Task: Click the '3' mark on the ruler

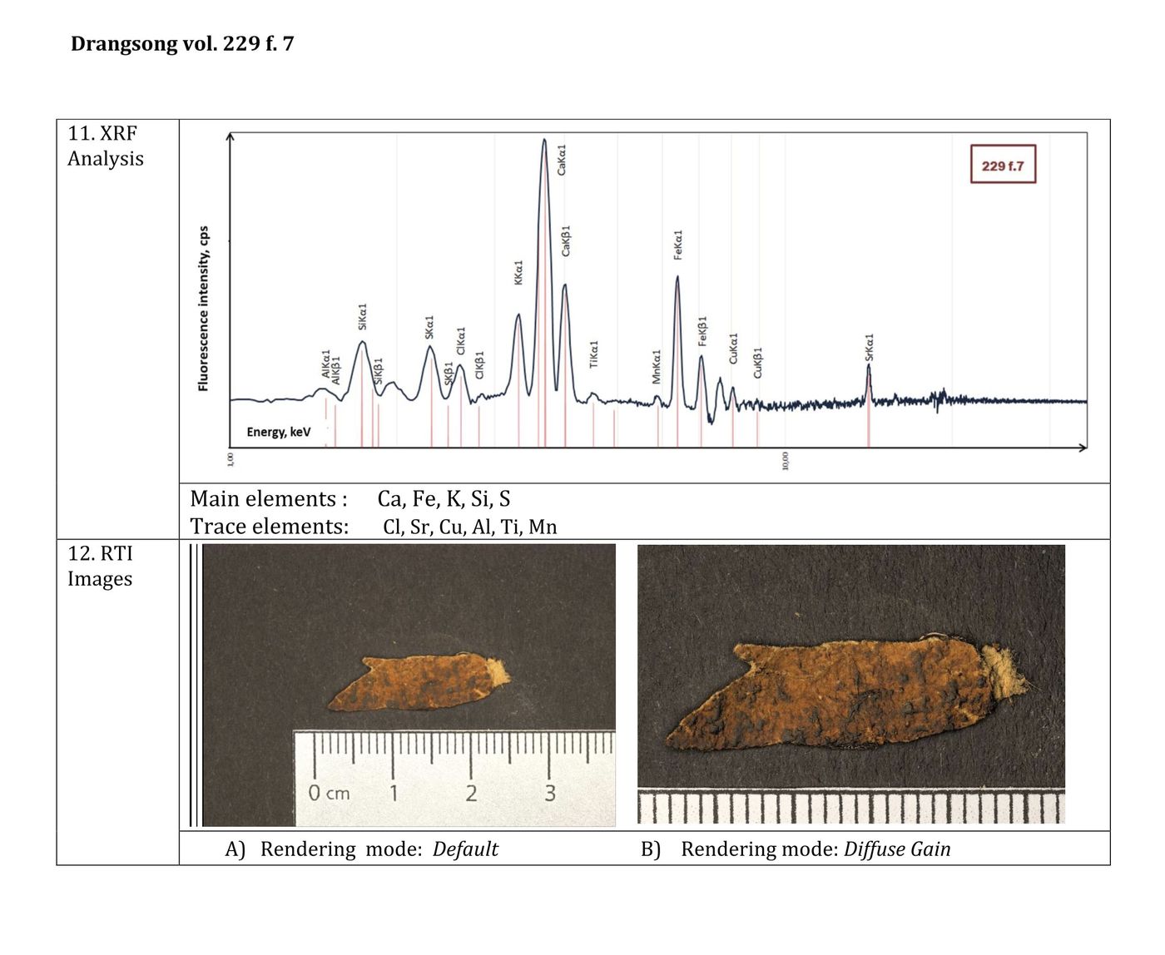Action: [x=550, y=793]
